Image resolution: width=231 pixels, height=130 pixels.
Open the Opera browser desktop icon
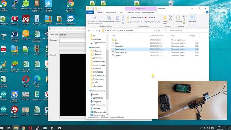point(26,81)
